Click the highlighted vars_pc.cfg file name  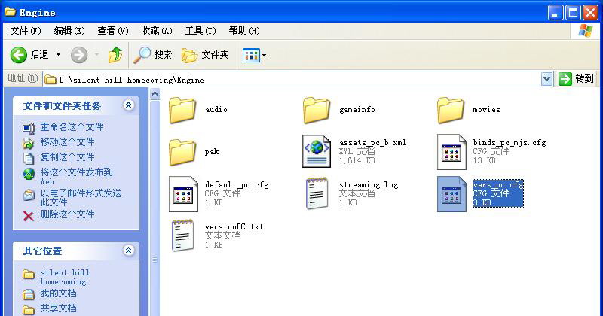click(x=498, y=185)
